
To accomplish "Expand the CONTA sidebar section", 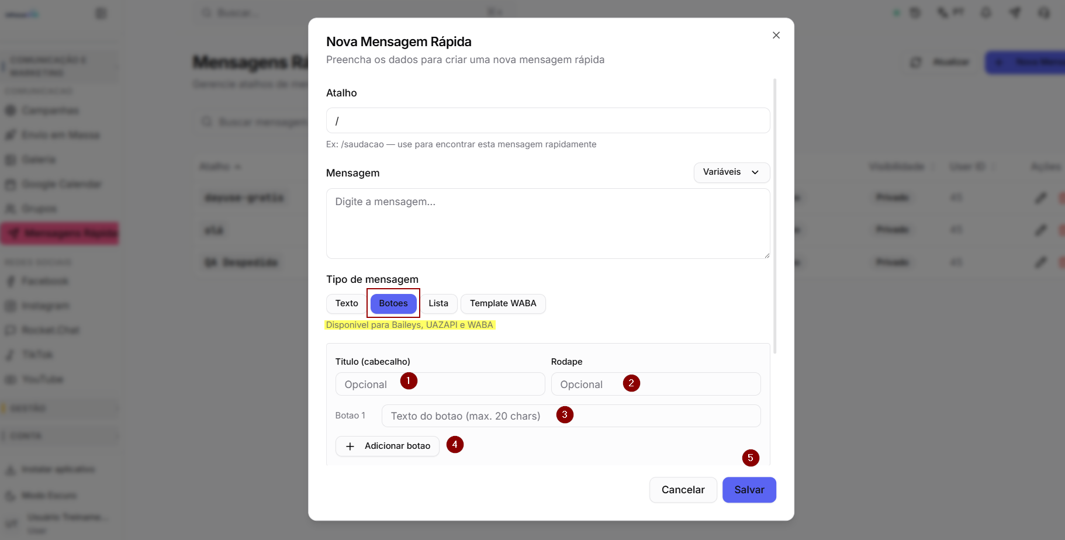I will tap(60, 436).
